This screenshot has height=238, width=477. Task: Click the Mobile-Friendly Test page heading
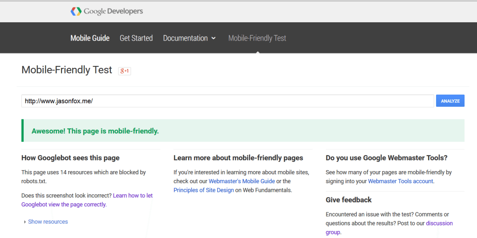(67, 70)
